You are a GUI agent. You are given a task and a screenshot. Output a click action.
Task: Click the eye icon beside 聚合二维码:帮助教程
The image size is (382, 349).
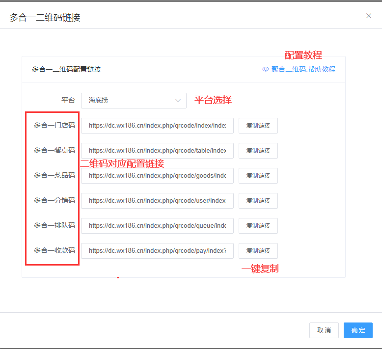[x=266, y=69]
